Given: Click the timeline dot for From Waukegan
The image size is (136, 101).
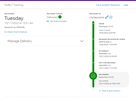Looking at the screenshot, I should click(x=93, y=24).
